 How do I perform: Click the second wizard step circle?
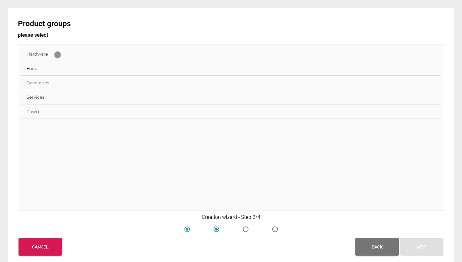point(216,229)
